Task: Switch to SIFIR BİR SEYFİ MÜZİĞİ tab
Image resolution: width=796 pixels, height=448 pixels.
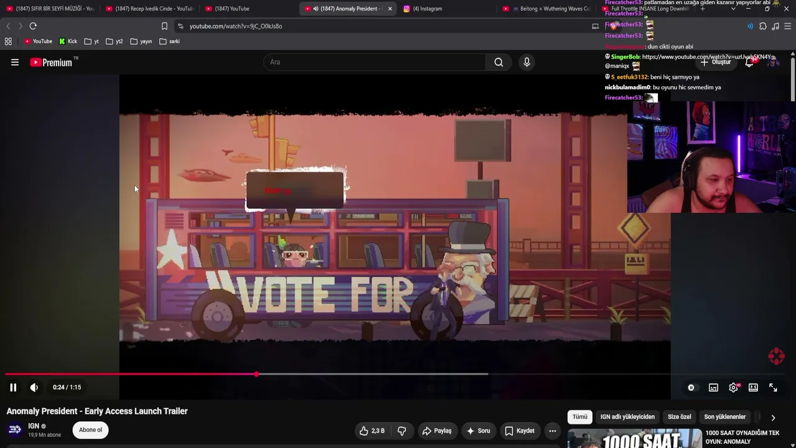Action: point(50,9)
